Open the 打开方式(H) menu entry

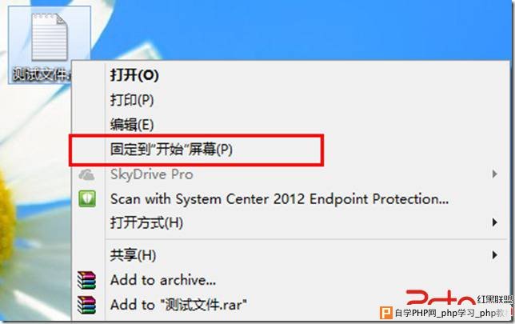point(290,222)
